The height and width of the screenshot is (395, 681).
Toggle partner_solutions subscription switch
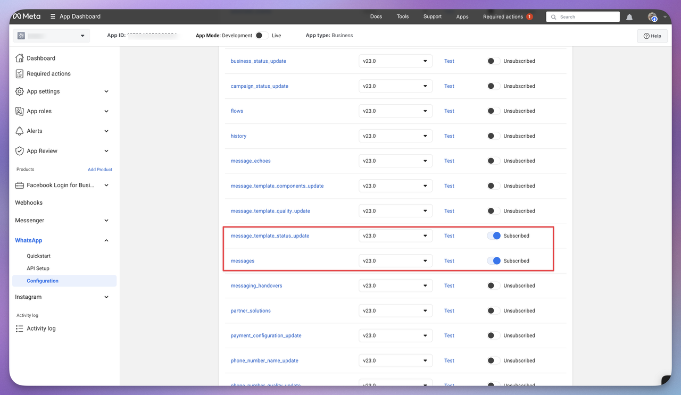coord(493,310)
